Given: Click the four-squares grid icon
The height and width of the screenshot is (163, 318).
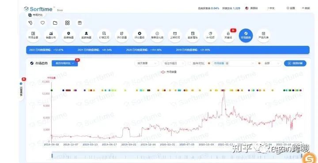Looking at the screenshot, I should coord(67,23).
